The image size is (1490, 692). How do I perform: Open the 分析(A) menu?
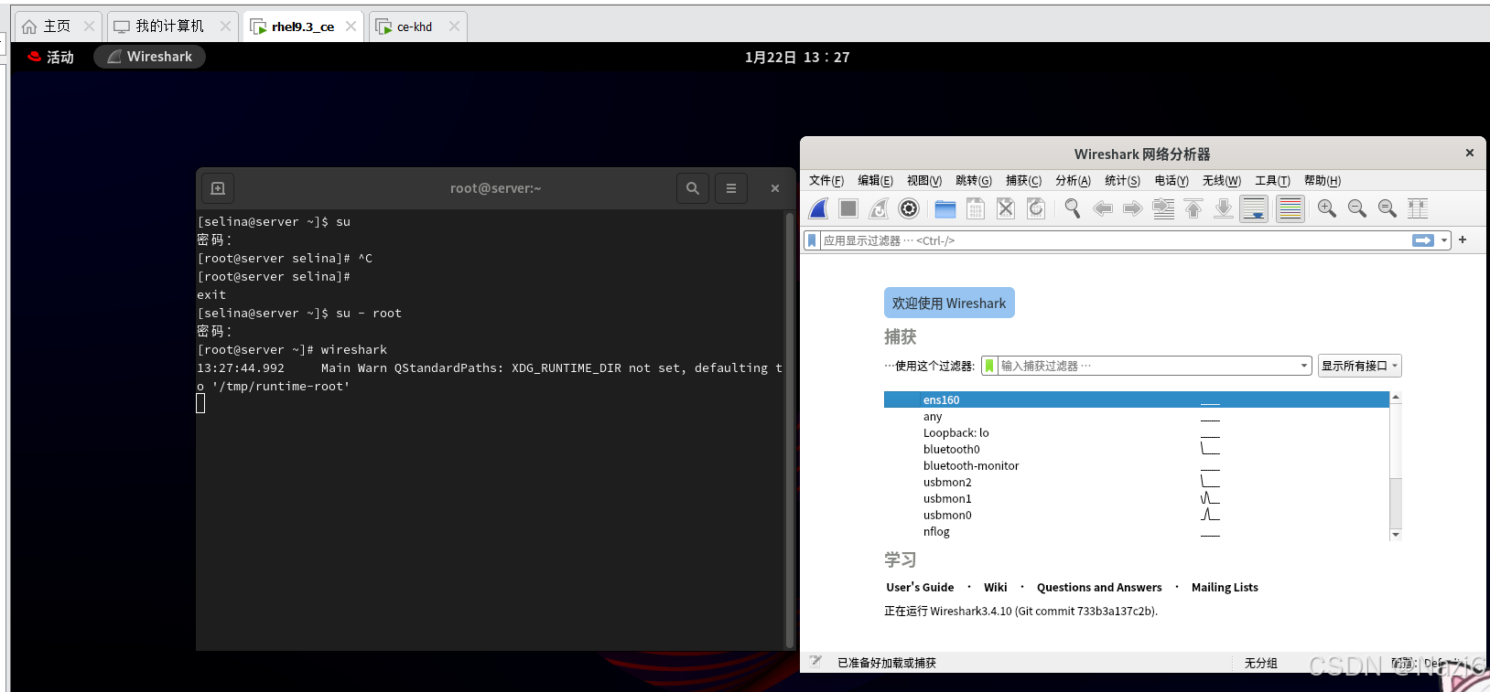[x=1073, y=180]
